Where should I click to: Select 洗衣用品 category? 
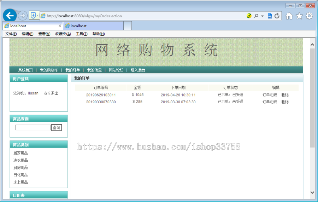click(21, 160)
